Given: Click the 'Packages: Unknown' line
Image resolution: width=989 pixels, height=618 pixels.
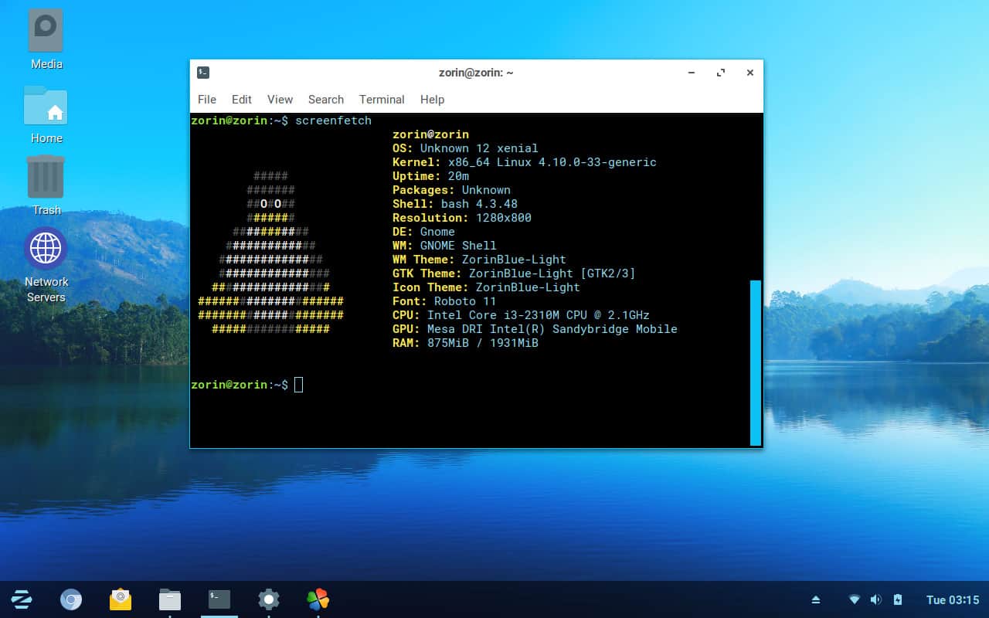Looking at the screenshot, I should click(x=451, y=190).
